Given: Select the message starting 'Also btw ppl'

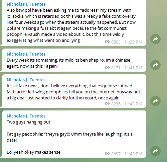Looking at the screenshot, I should 74,23.
